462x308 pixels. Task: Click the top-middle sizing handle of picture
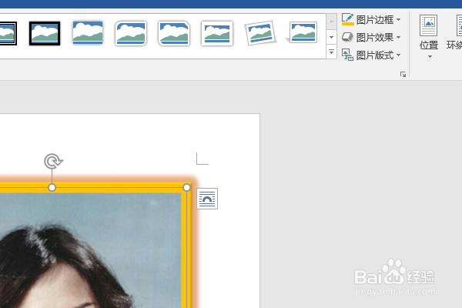52,187
